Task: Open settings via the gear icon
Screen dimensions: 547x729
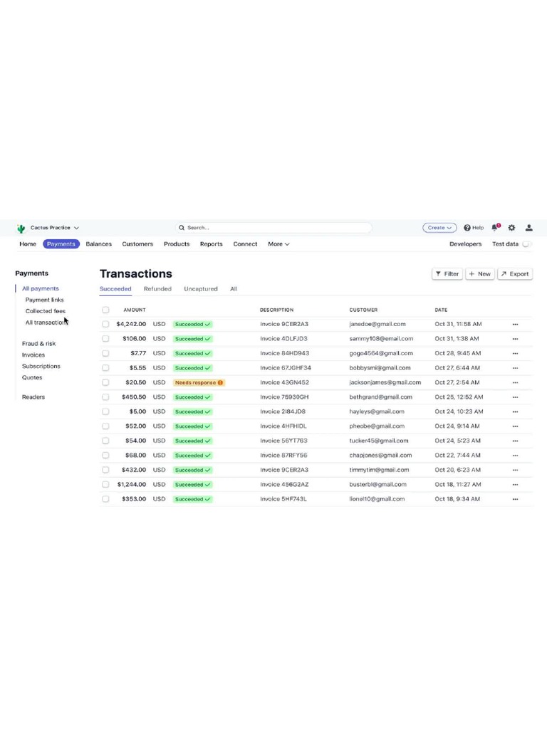Action: click(x=511, y=228)
